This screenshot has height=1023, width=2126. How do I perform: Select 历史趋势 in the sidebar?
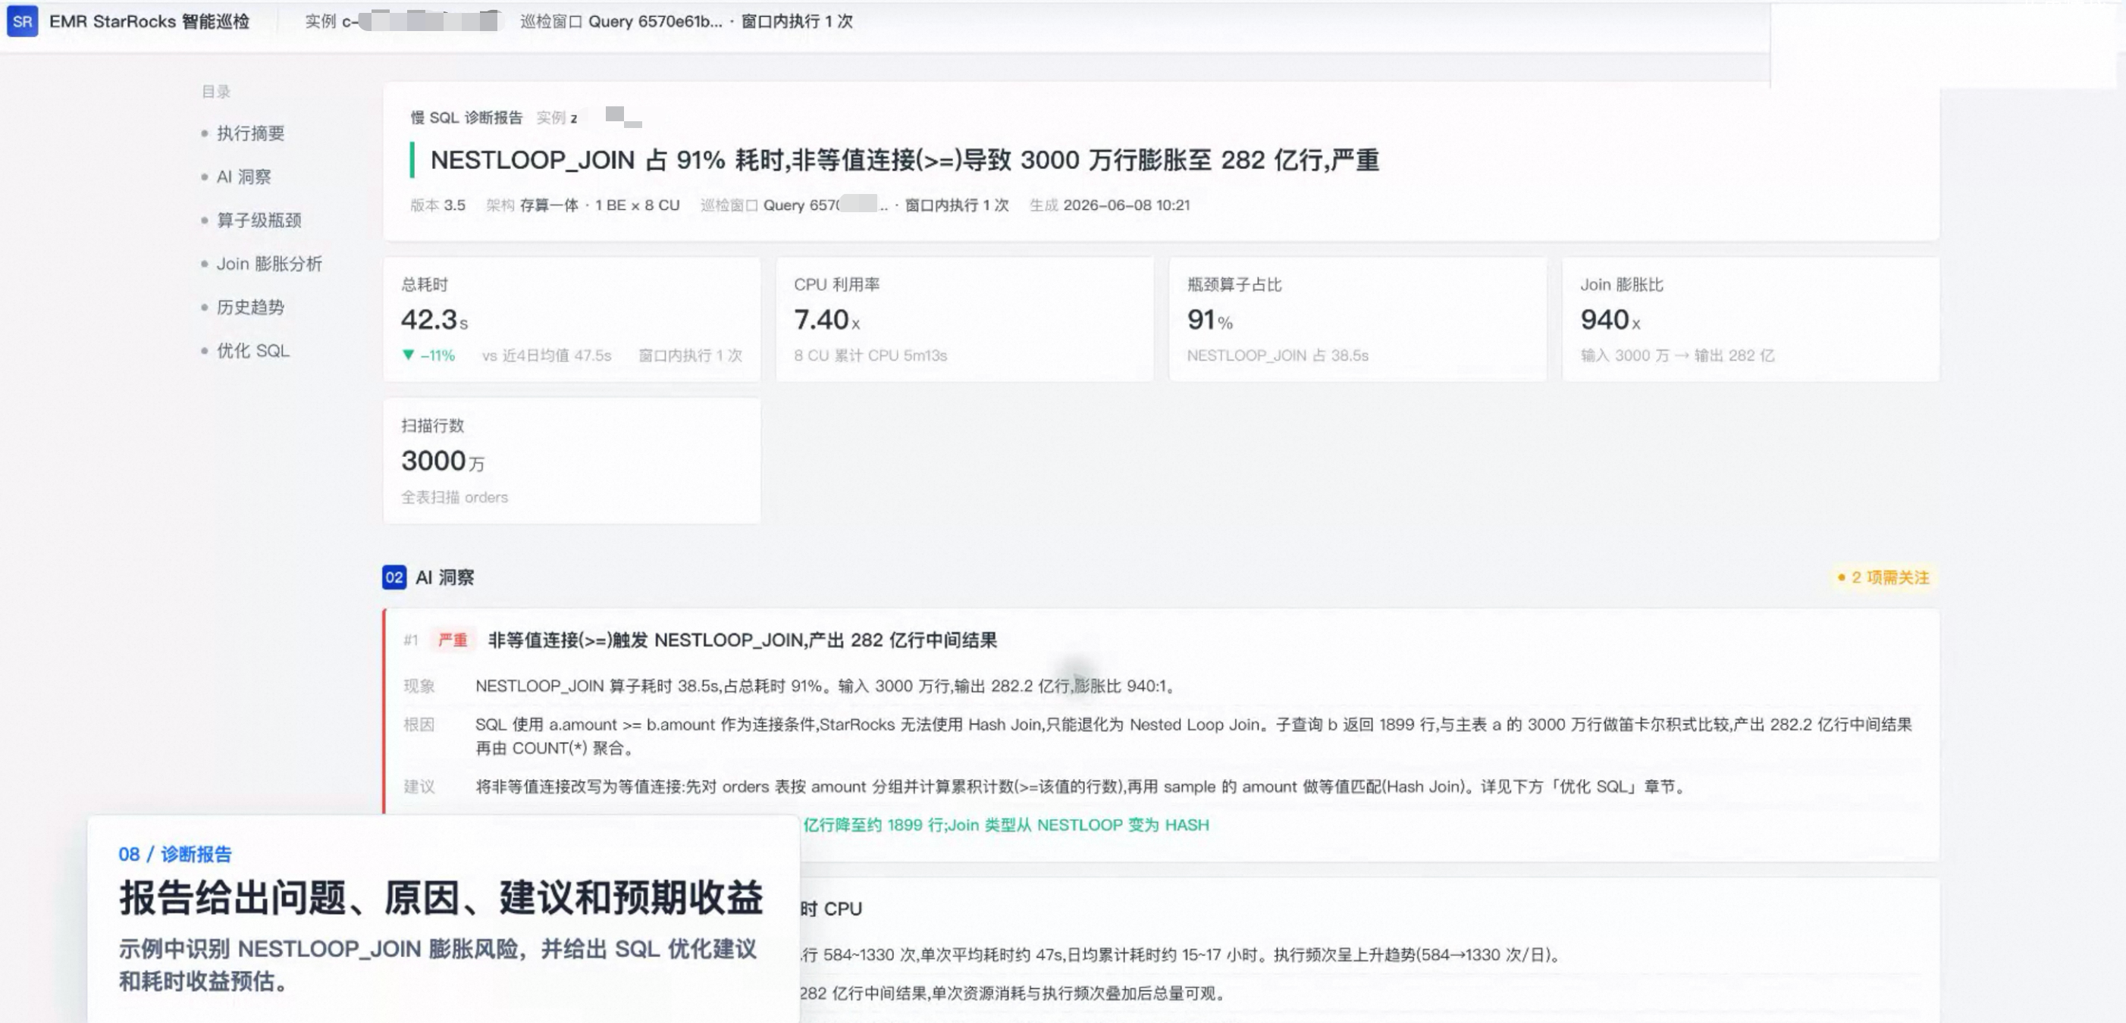click(250, 307)
